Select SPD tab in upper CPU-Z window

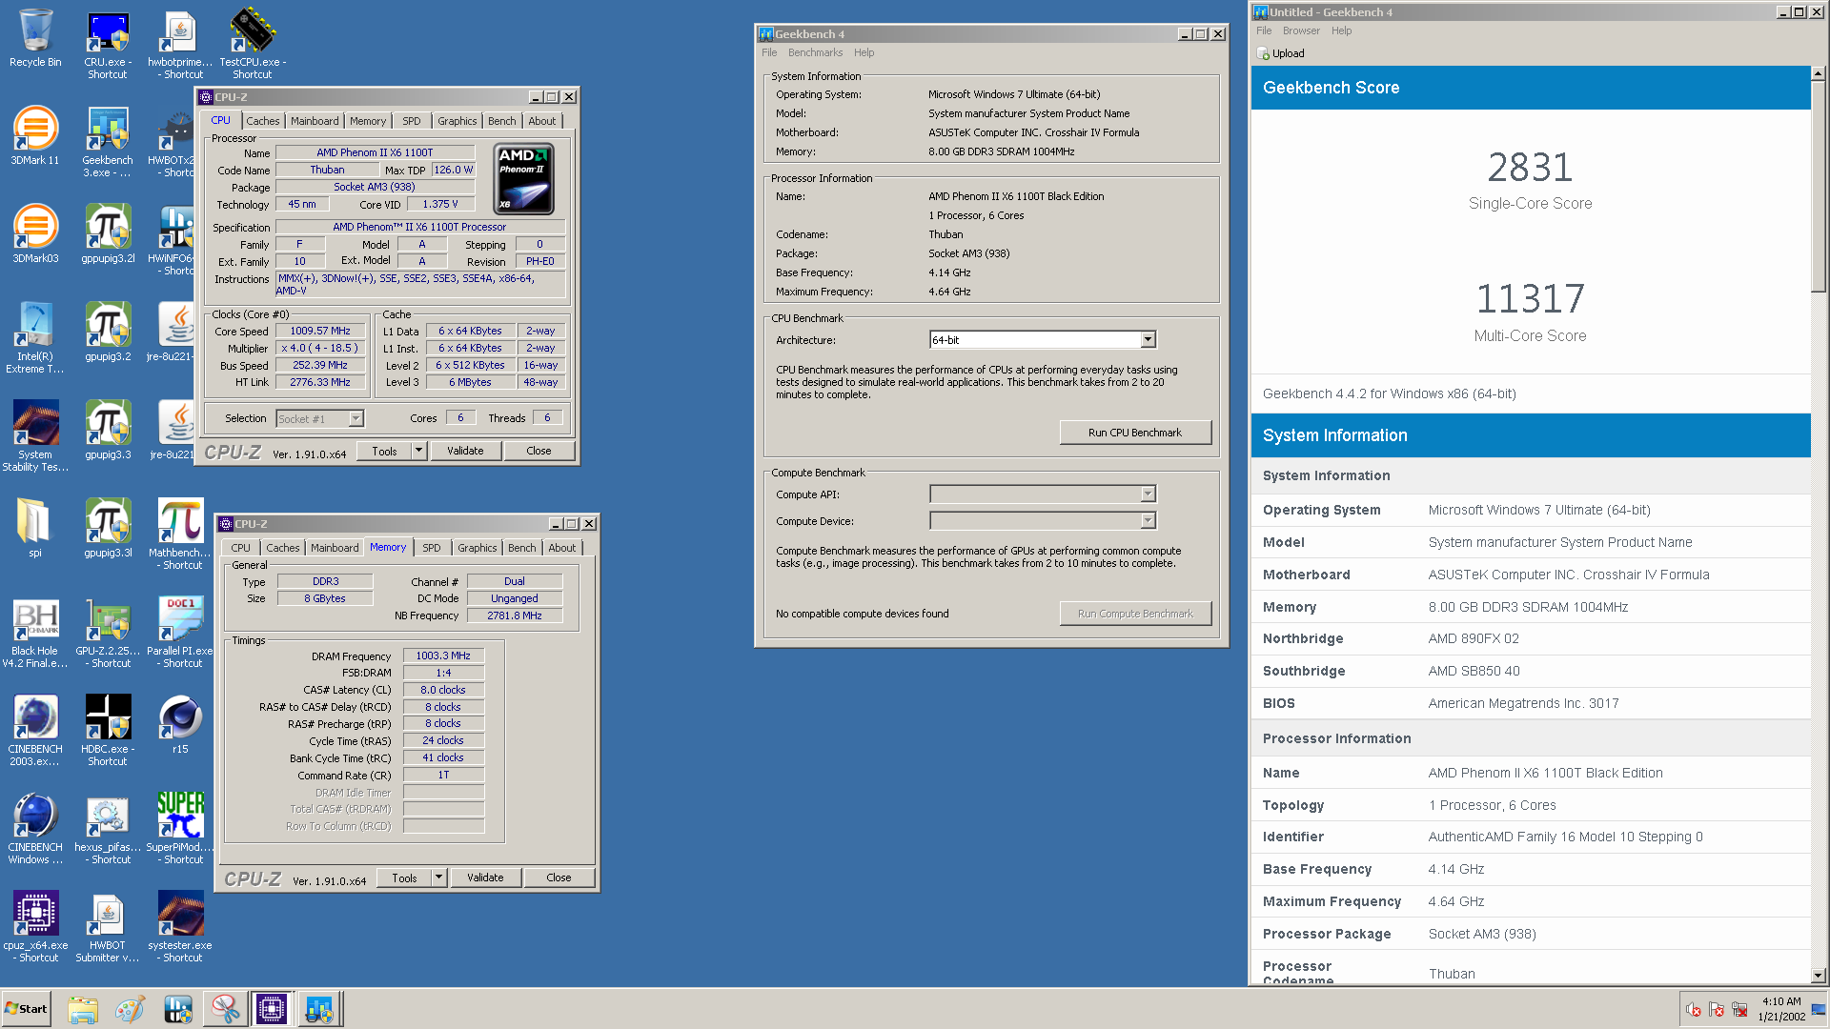(x=411, y=121)
